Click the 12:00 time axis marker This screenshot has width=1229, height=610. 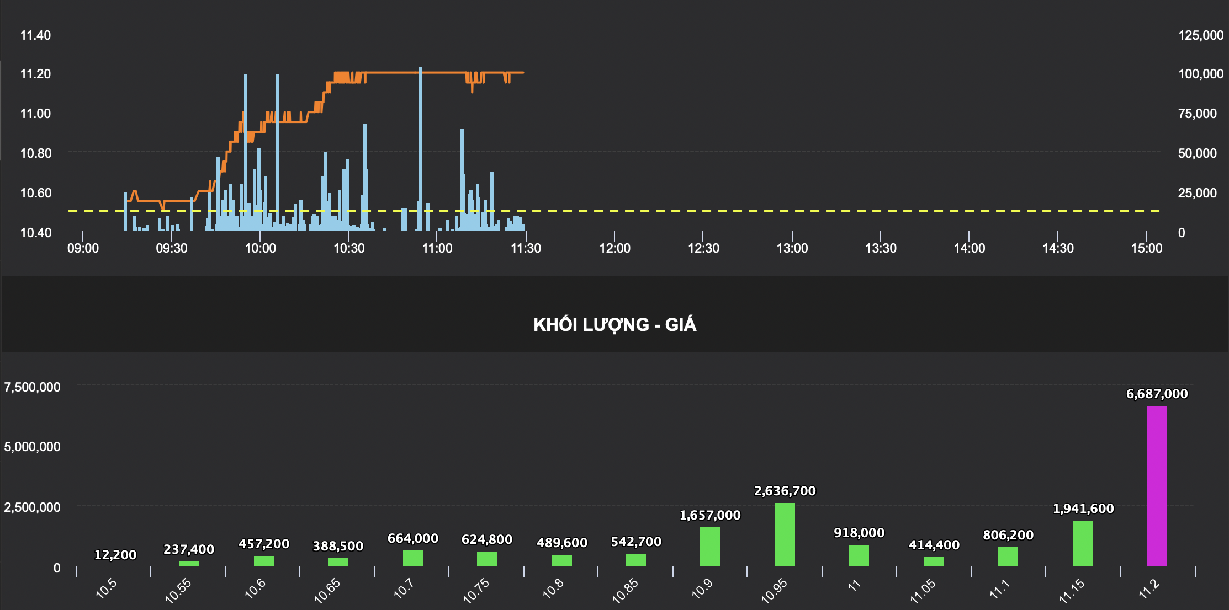[614, 248]
